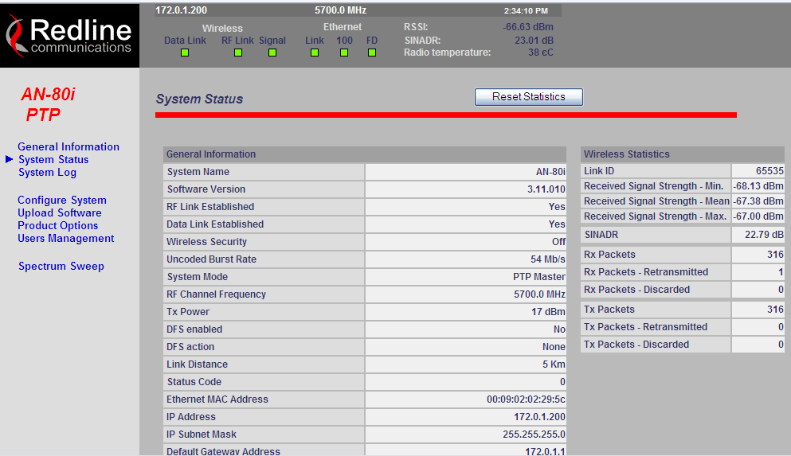
Task: Open the Configure System page
Action: click(x=62, y=200)
